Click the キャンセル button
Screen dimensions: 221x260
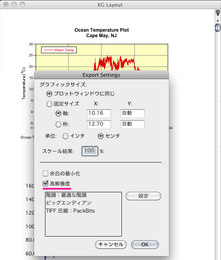111,244
